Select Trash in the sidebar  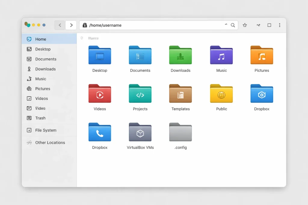click(x=40, y=118)
